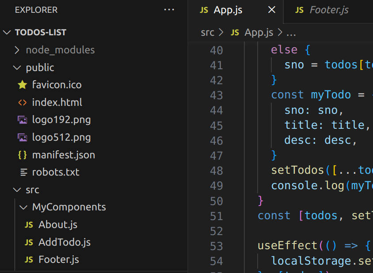Click the JS icon beside About.js
This screenshot has height=273, width=373.
pos(29,225)
